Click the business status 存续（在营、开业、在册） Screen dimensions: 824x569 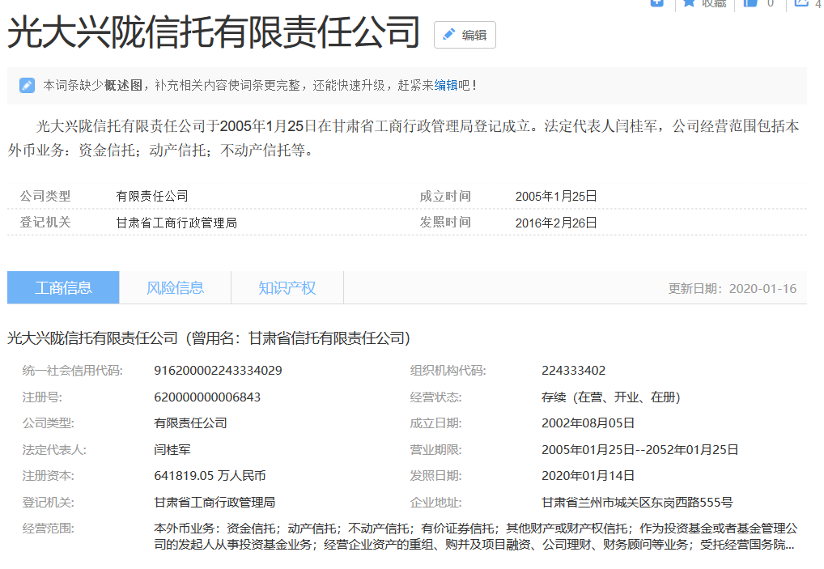(611, 397)
